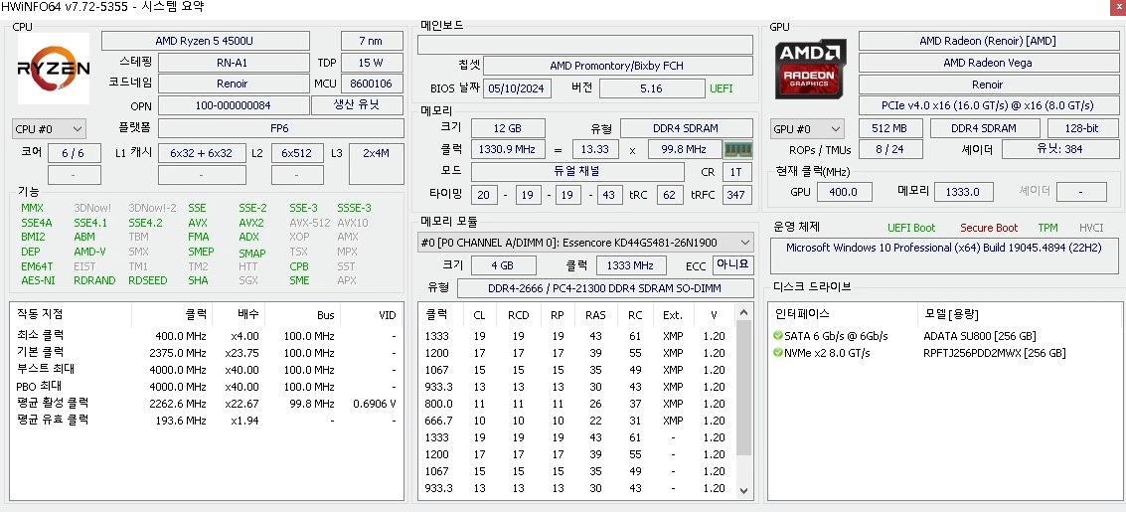Click the tRC 62 field
Image resolution: width=1126 pixels, height=512 pixels.
[x=669, y=195]
